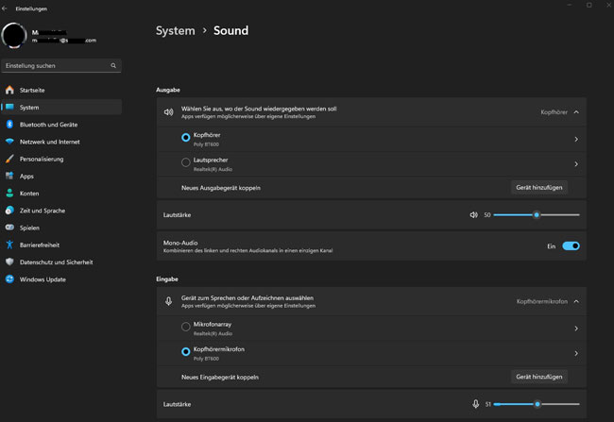Click the back arrow in Einstellungen
Viewport: 614px width, 422px height.
click(x=7, y=8)
